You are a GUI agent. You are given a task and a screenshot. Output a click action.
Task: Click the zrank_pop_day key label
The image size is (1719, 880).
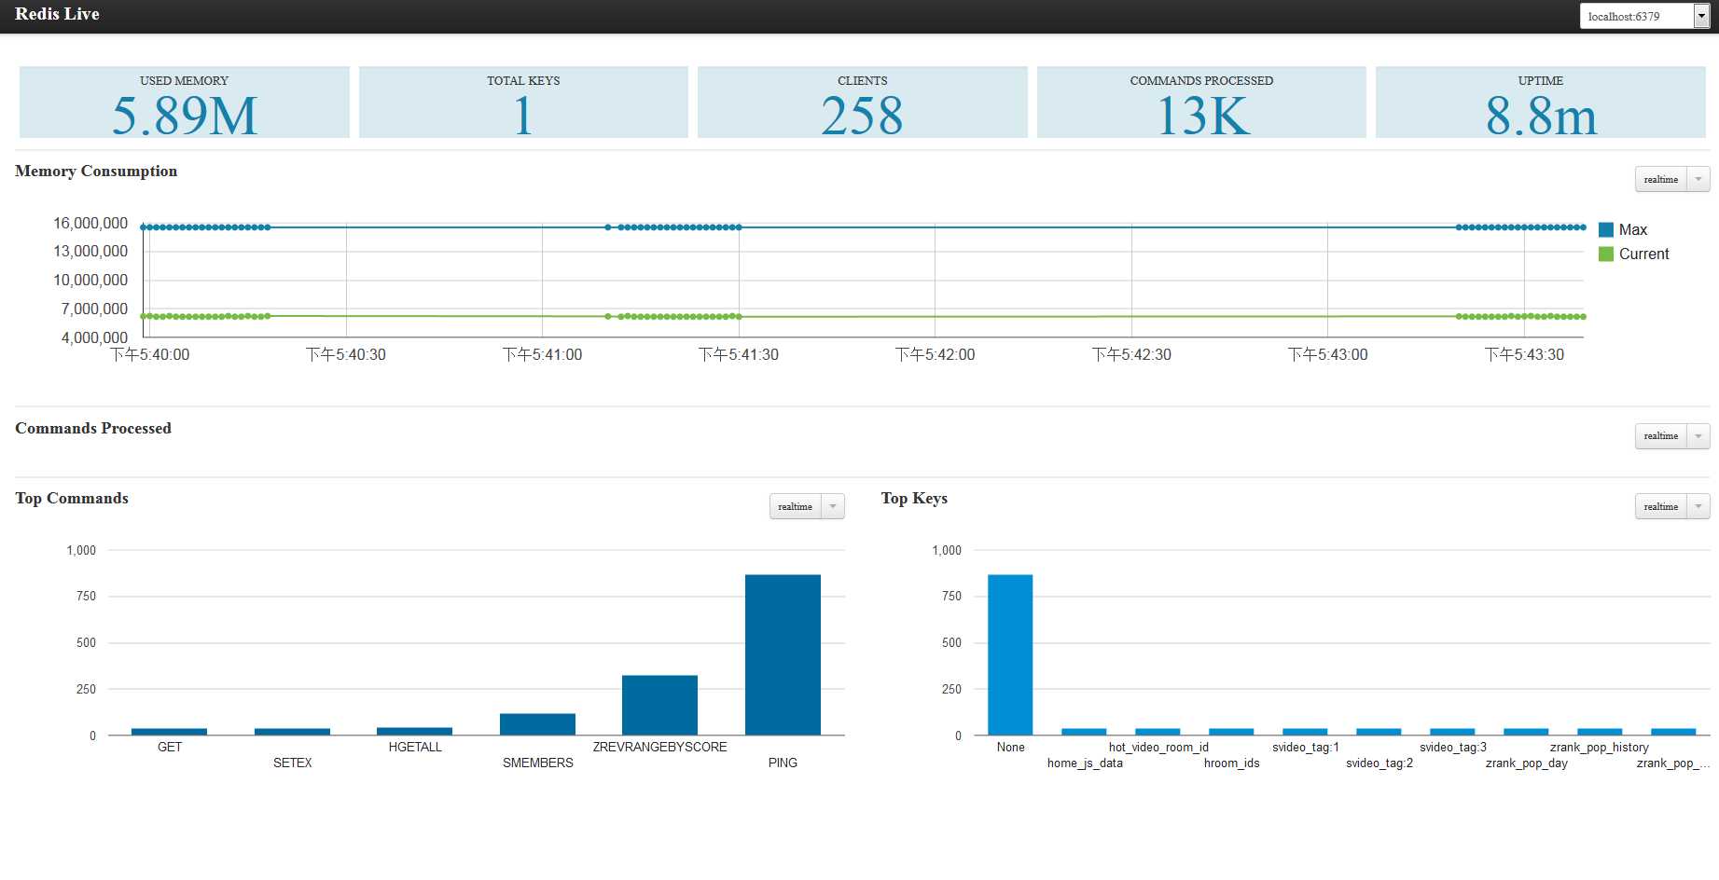(x=1527, y=763)
